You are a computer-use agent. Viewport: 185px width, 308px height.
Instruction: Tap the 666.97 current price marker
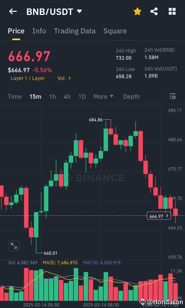click(159, 216)
